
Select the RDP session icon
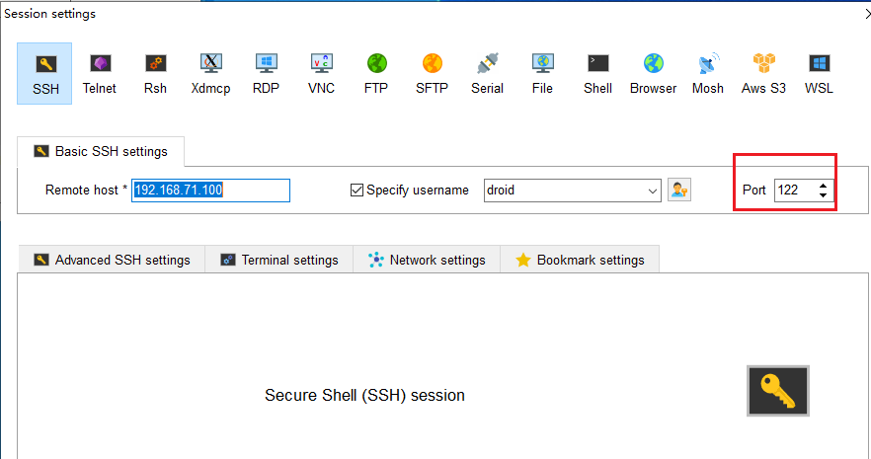point(266,73)
